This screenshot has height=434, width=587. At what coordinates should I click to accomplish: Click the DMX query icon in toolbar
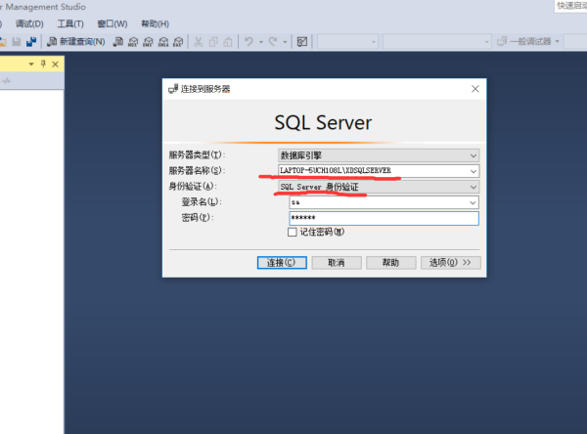148,42
